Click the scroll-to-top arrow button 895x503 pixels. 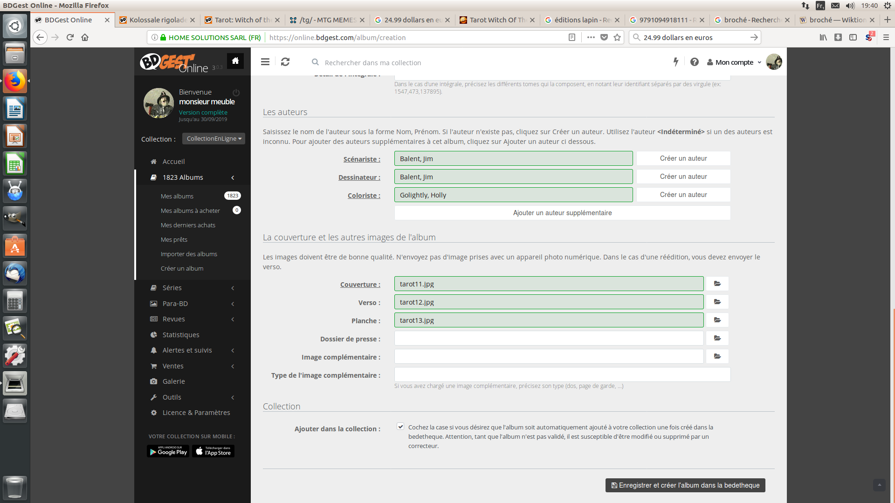[x=879, y=485]
